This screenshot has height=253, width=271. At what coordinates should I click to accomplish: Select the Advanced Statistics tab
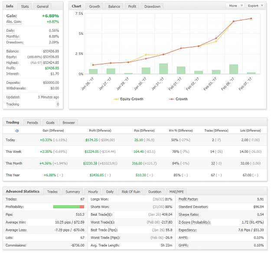pos(23,191)
